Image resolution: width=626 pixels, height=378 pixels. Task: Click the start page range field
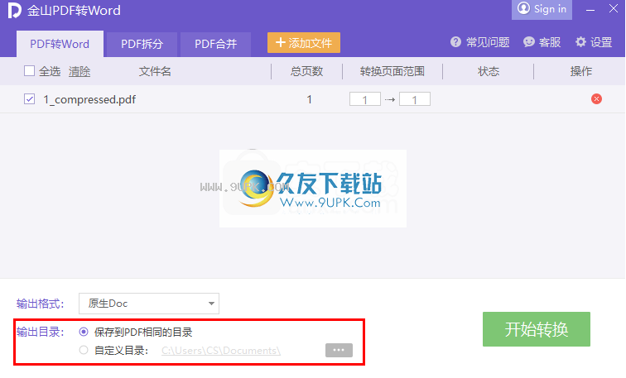365,99
